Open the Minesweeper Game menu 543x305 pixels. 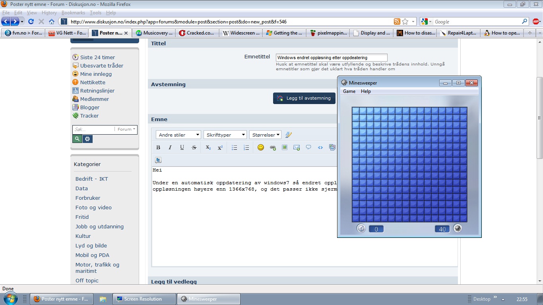(x=349, y=91)
